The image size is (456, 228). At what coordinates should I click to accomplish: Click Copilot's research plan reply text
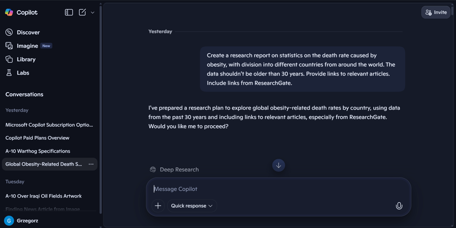point(274,117)
